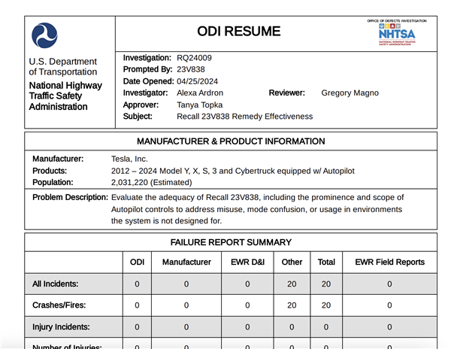Click the NHTSA logo in header
Viewport: 451px width, 349px height.
[x=396, y=33]
